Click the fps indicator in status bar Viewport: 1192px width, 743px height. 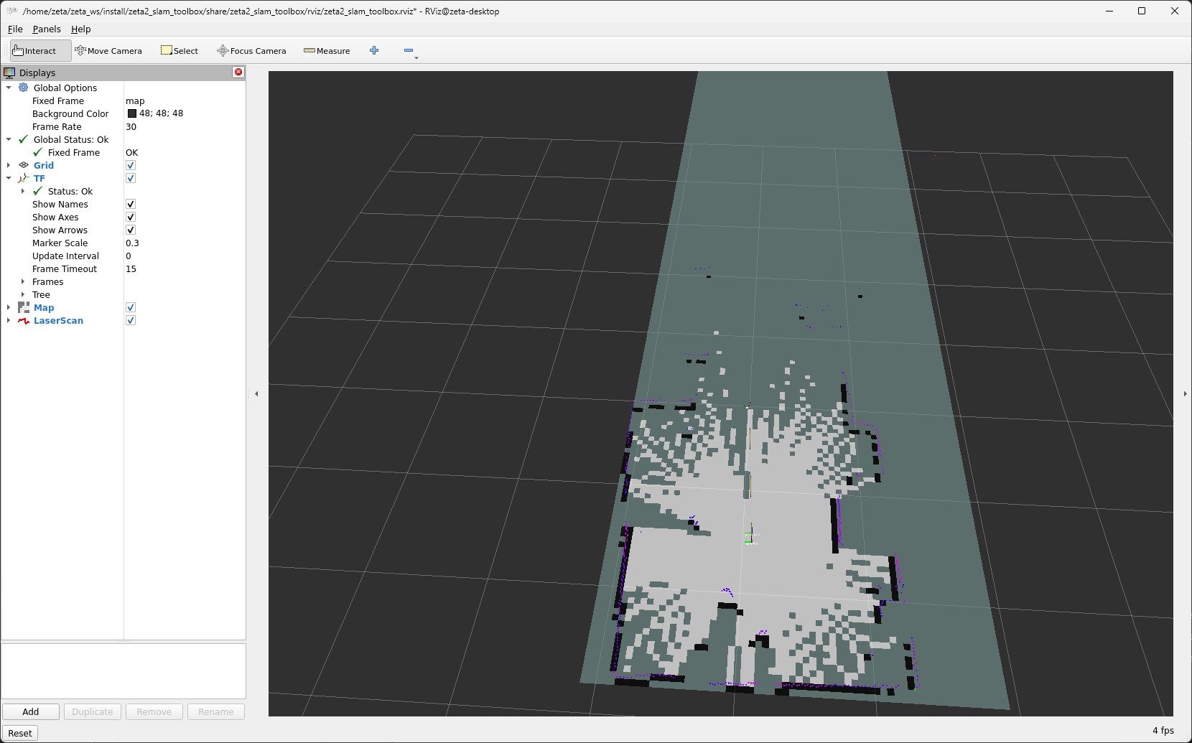(1163, 730)
